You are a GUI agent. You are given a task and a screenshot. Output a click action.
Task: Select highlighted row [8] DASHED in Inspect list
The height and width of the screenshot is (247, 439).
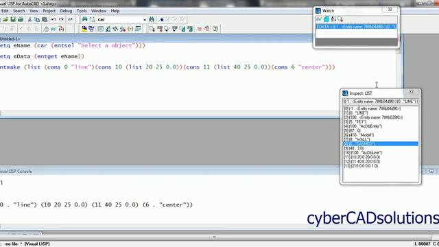coord(380,143)
